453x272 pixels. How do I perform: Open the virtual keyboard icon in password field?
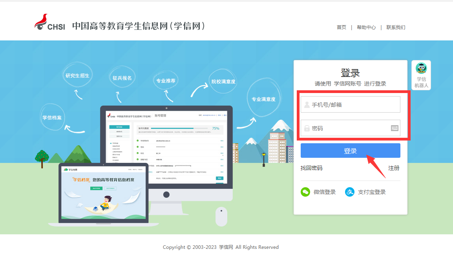click(395, 128)
